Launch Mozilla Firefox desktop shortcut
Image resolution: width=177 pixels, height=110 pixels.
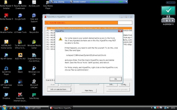[6, 30]
